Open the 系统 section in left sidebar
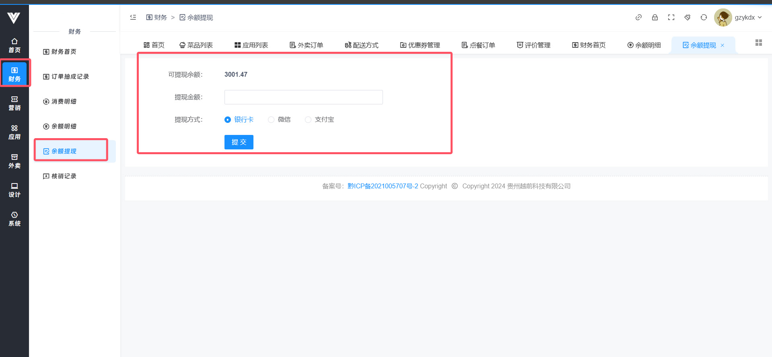 coord(14,219)
